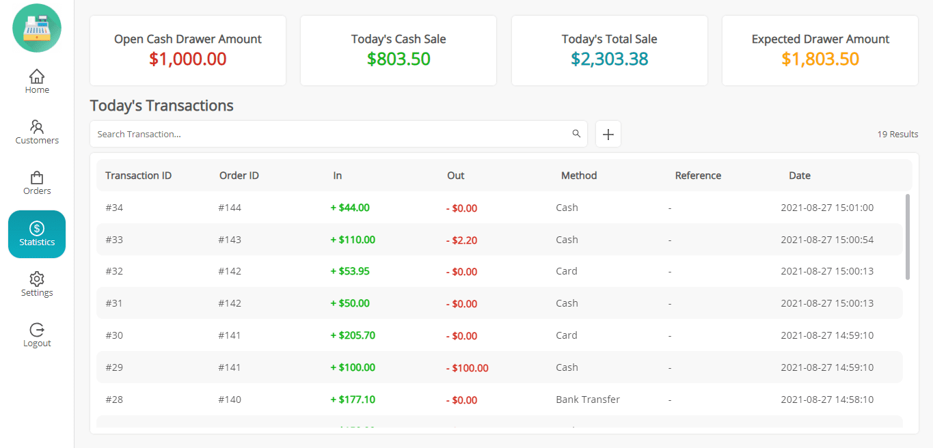The image size is (933, 448).
Task: Click the search magnifier icon
Action: pyautogui.click(x=576, y=134)
